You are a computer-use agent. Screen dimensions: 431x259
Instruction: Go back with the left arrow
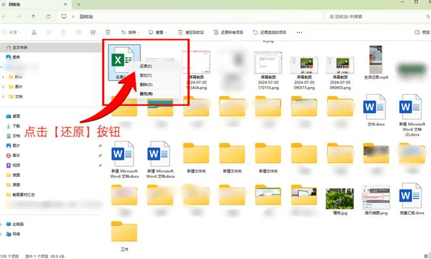pyautogui.click(x=4, y=17)
